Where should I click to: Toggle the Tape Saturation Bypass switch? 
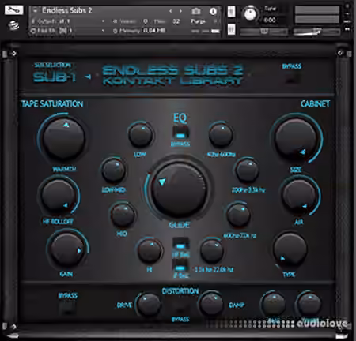click(x=67, y=307)
